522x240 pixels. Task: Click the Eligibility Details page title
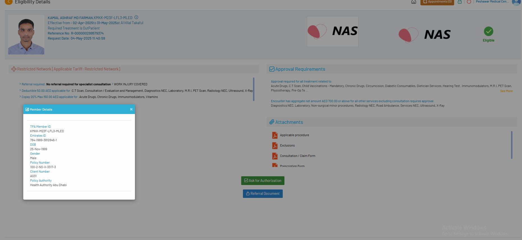[33, 2]
